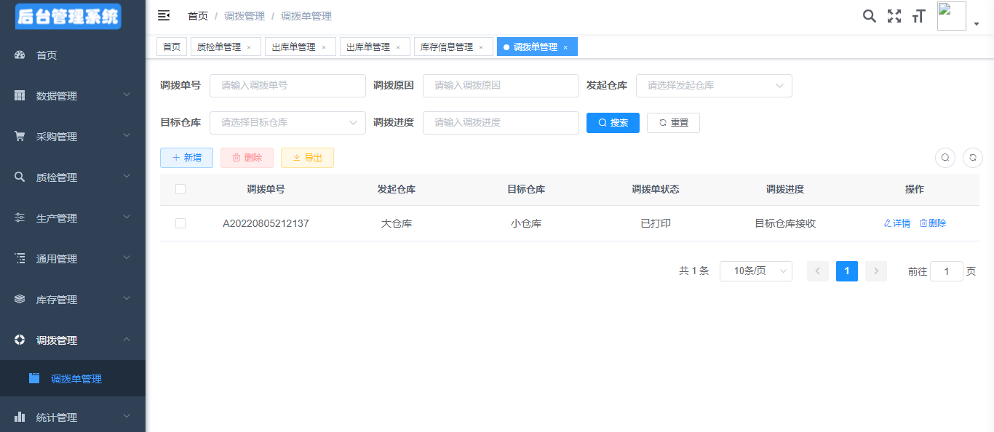Click the user avatar image
The image size is (994, 432).
coord(951,16)
